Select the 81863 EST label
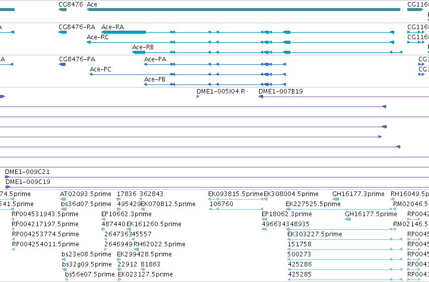This screenshot has height=282, width=429. click(151, 264)
